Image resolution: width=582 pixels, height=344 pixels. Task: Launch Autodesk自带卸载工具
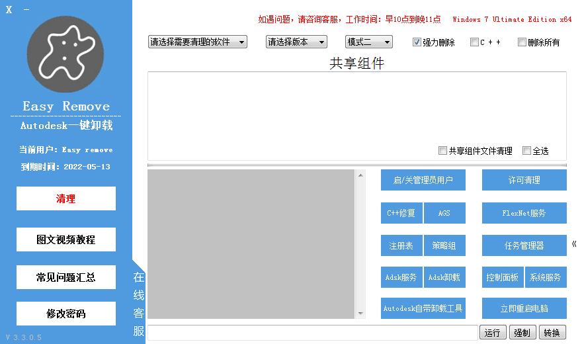pyautogui.click(x=423, y=308)
